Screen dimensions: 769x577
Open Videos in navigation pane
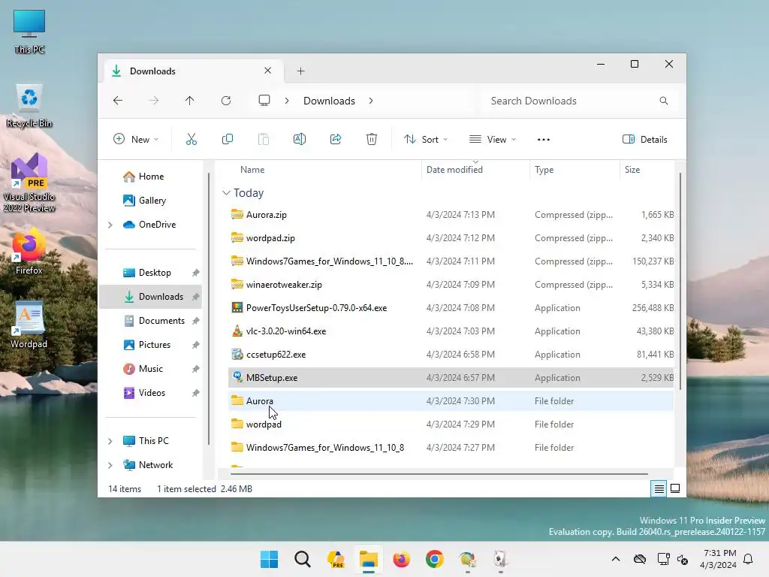(x=152, y=393)
